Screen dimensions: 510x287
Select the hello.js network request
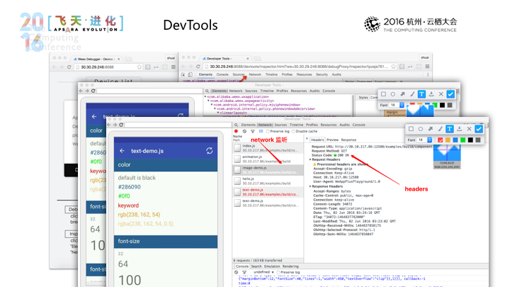[x=268, y=181]
